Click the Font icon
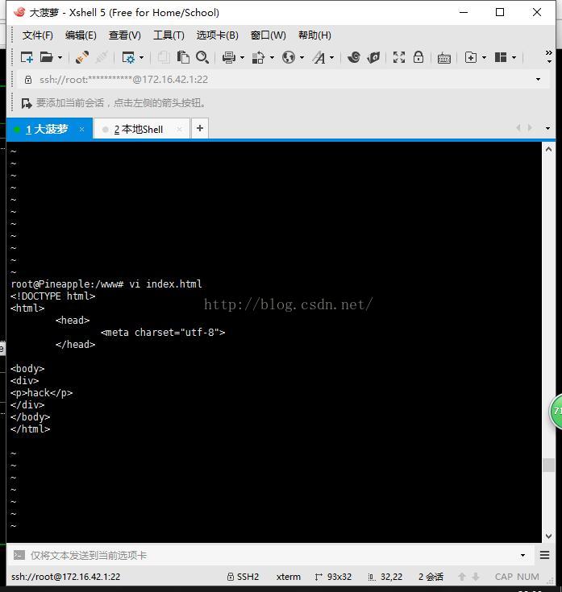 319,57
